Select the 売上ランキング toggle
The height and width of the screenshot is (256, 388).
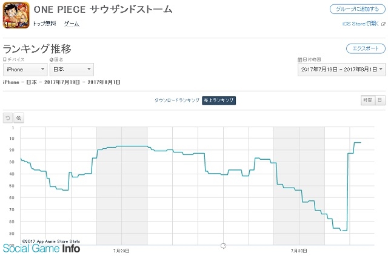click(219, 100)
